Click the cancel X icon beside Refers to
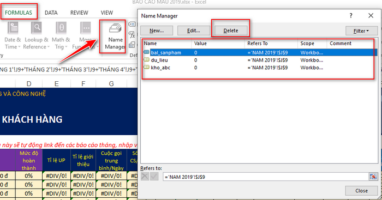 click(x=145, y=177)
